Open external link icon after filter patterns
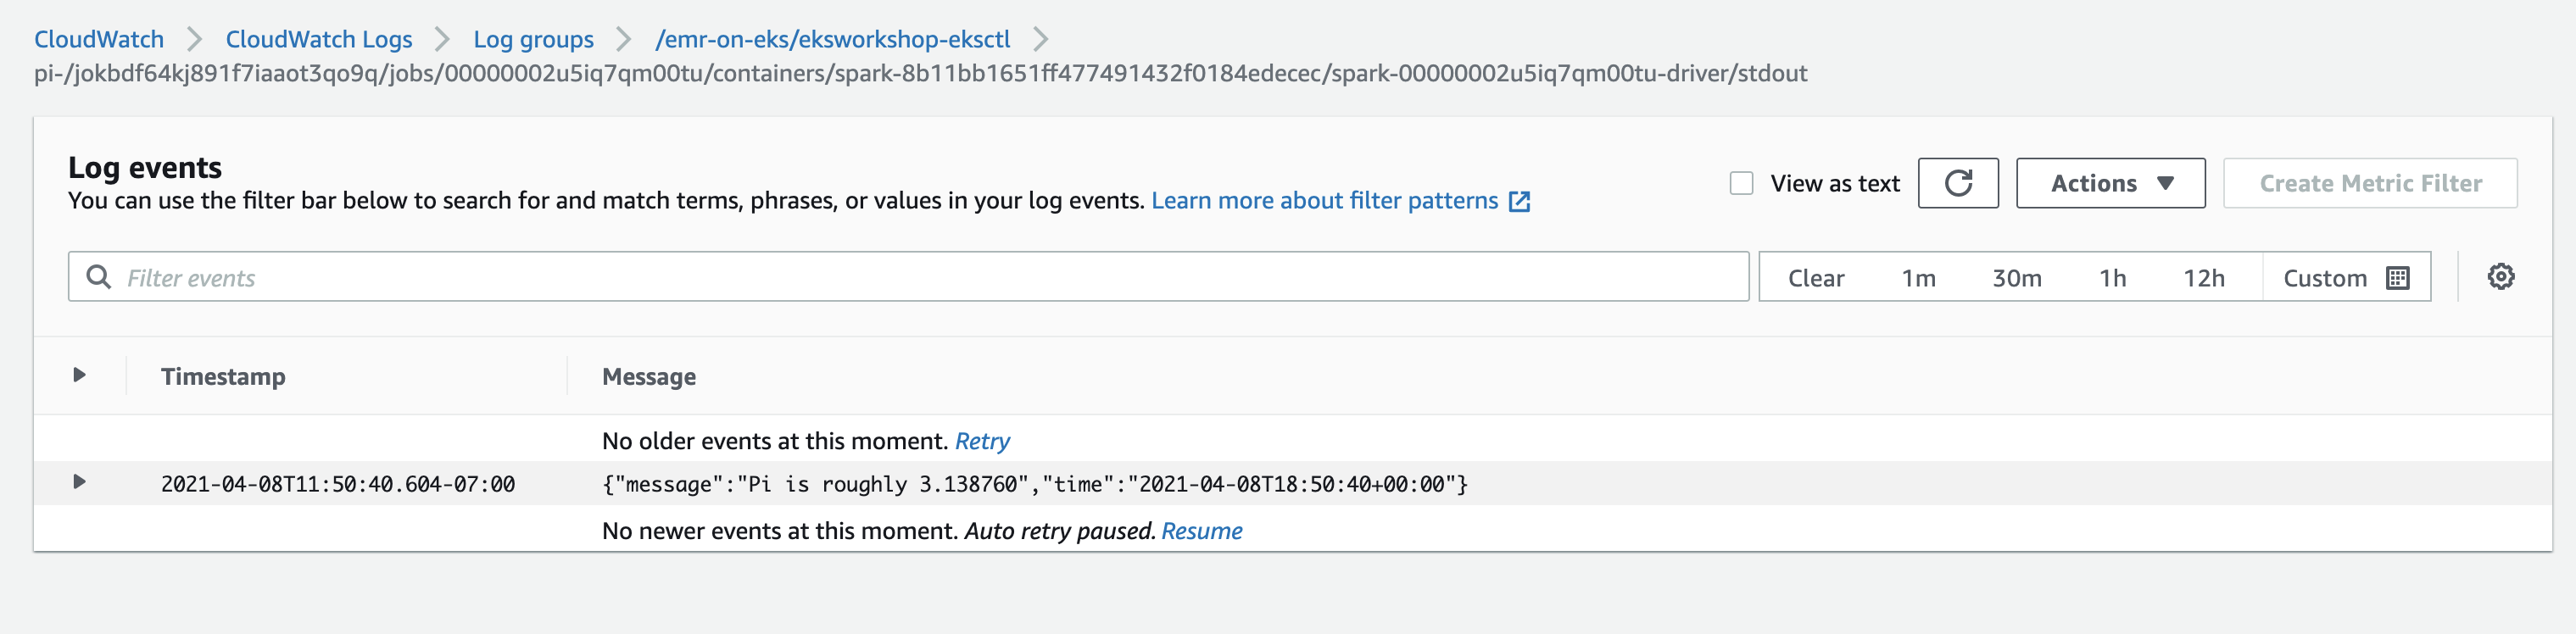Viewport: 2576px width, 634px height. coord(1519,201)
